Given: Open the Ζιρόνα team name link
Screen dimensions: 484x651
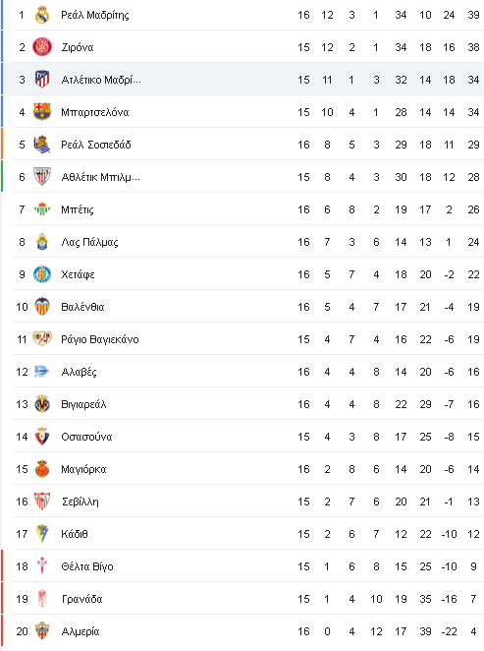Looking at the screenshot, I should coord(78,47).
